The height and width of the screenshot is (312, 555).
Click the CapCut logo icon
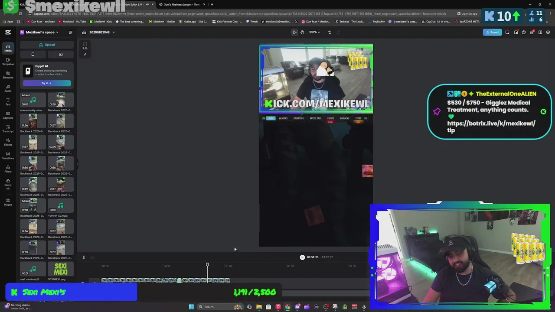(x=8, y=32)
